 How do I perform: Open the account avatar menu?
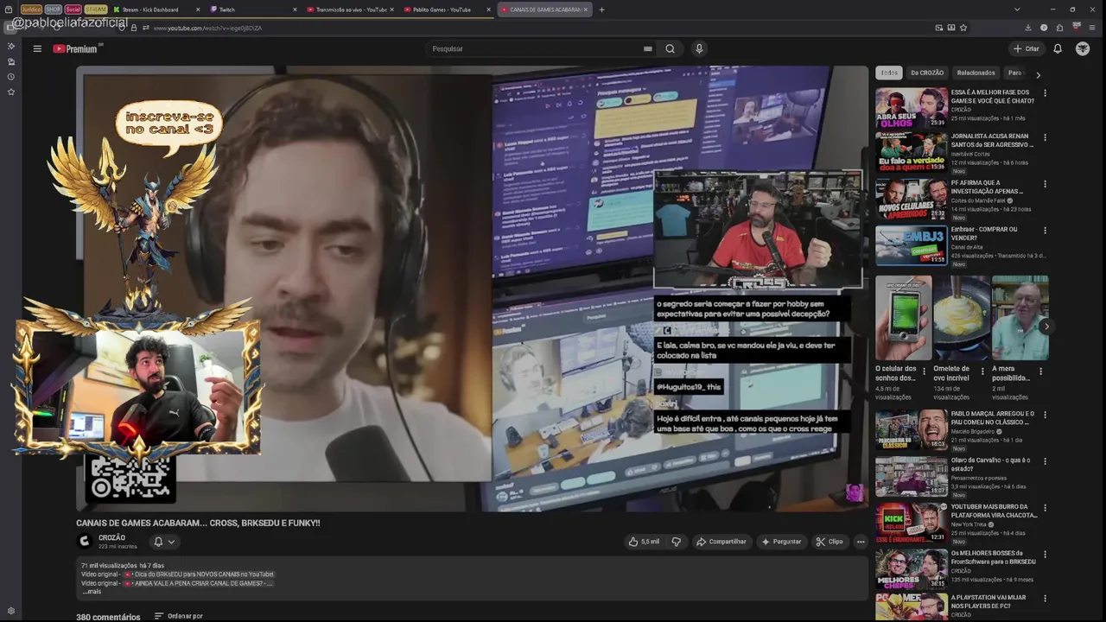1083,49
